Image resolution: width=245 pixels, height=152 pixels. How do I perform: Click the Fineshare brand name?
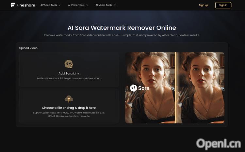tap(26, 5)
